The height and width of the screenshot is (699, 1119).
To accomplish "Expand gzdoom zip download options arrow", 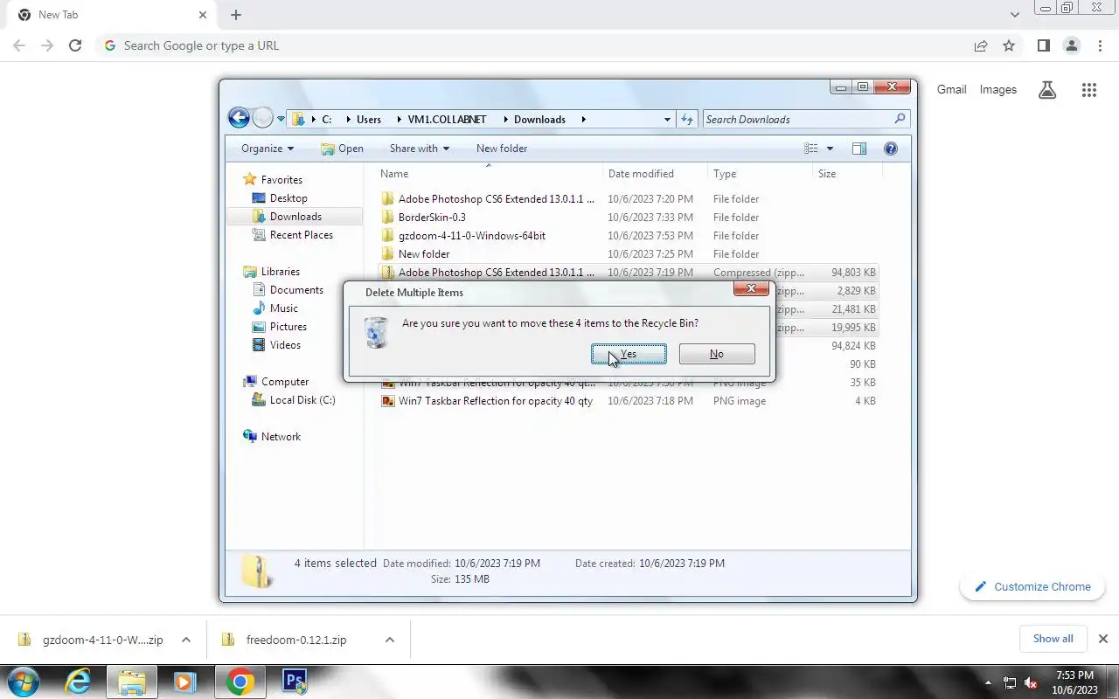I will coord(185,640).
